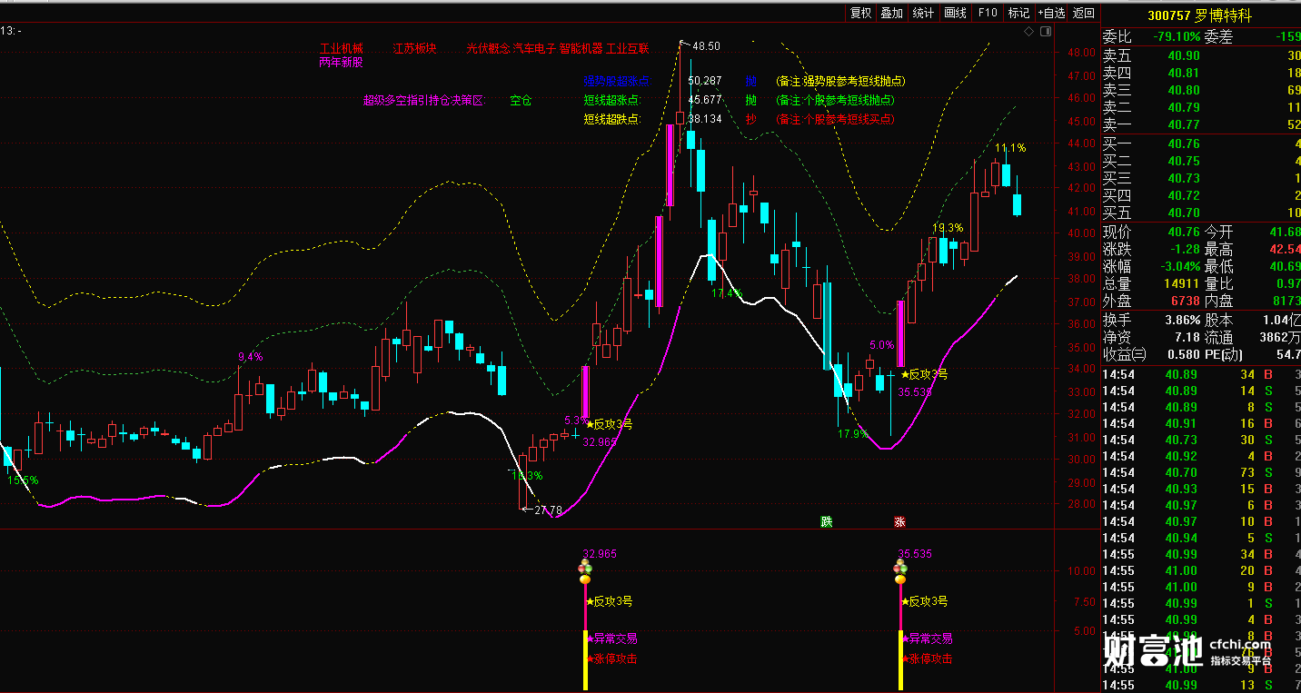Viewport: 1301px width, 693px height.
Task: Click the green 跌 marker on time axis
Action: coord(826,521)
